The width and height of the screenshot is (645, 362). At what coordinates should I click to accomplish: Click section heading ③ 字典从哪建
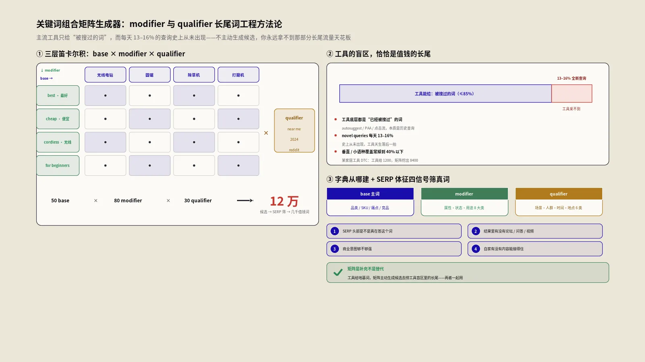pyautogui.click(x=388, y=179)
